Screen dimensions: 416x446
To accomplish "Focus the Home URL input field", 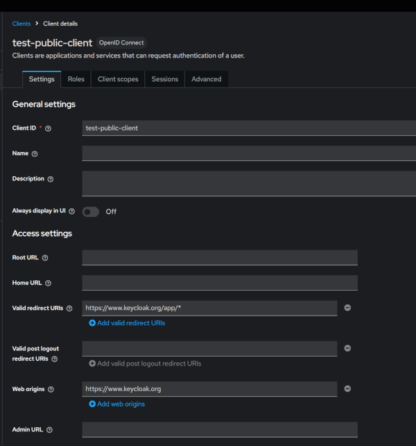I will tap(220, 283).
